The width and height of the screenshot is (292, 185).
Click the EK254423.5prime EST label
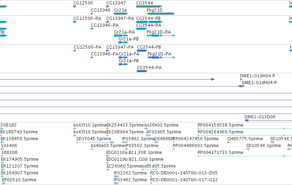pyautogui.click(x=125, y=125)
